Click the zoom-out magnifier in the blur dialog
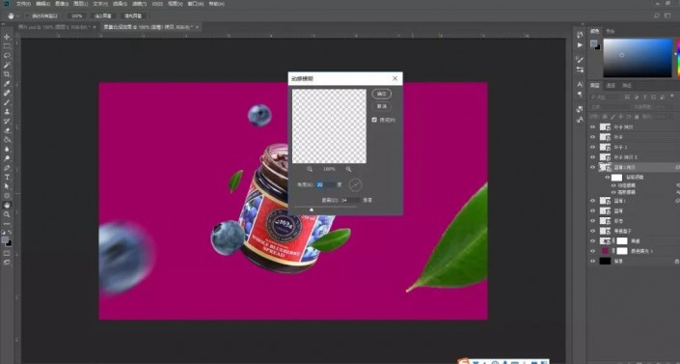Viewport: 680px width, 364px height. click(310, 169)
